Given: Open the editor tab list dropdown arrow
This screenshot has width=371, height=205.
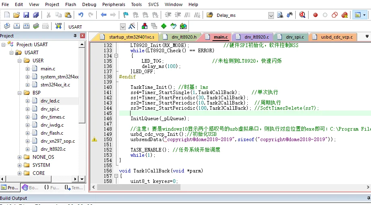Looking at the screenshot, I should click(x=367, y=37).
